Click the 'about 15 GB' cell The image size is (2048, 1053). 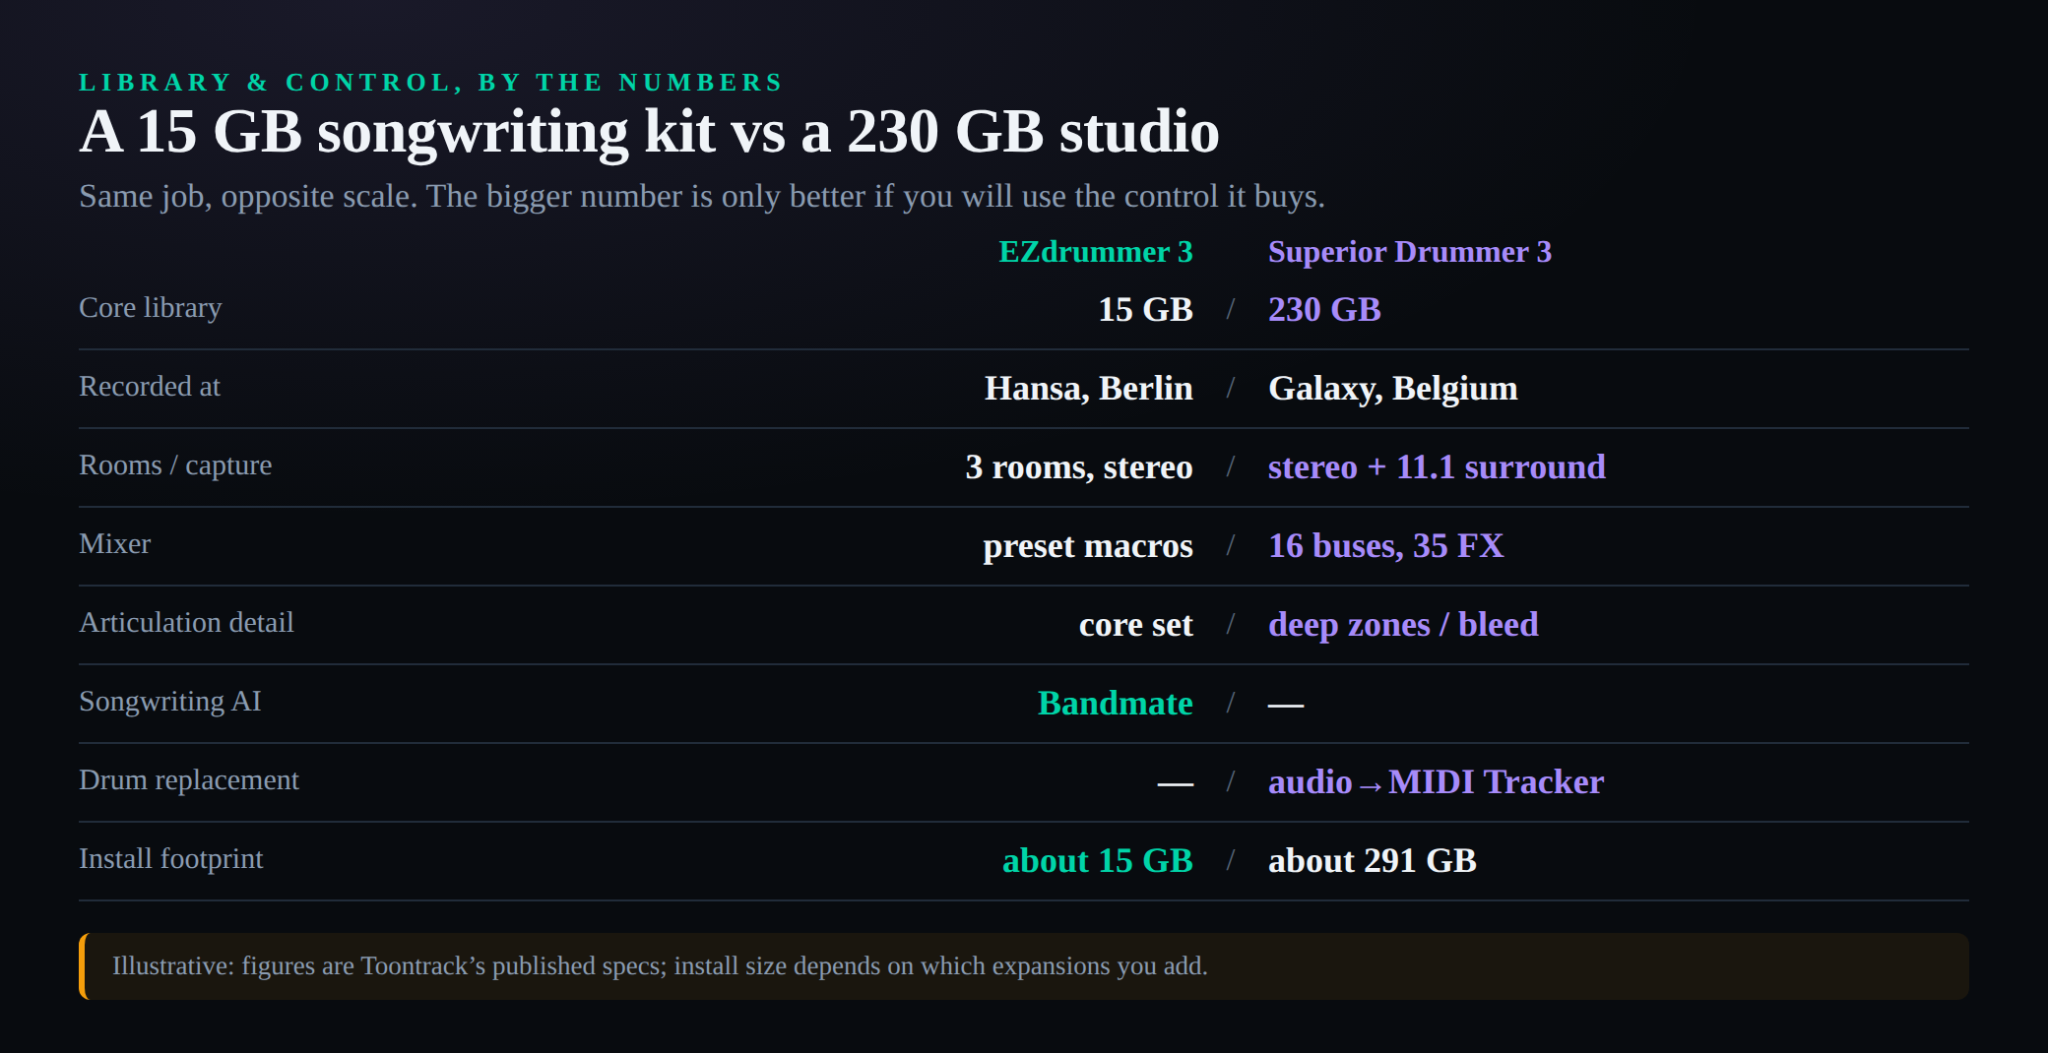(x=1098, y=860)
